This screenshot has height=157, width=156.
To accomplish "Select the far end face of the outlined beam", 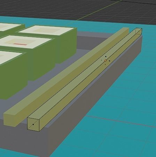I will 139,31.
